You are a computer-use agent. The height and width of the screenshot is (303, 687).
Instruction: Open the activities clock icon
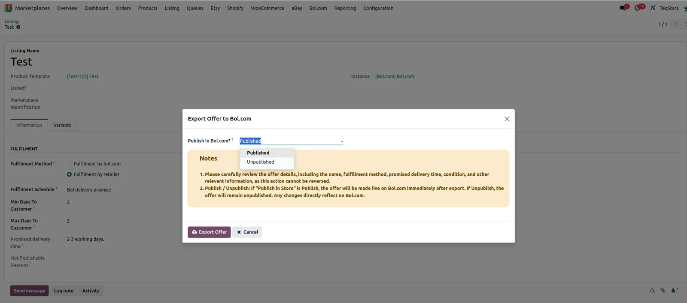(x=638, y=8)
